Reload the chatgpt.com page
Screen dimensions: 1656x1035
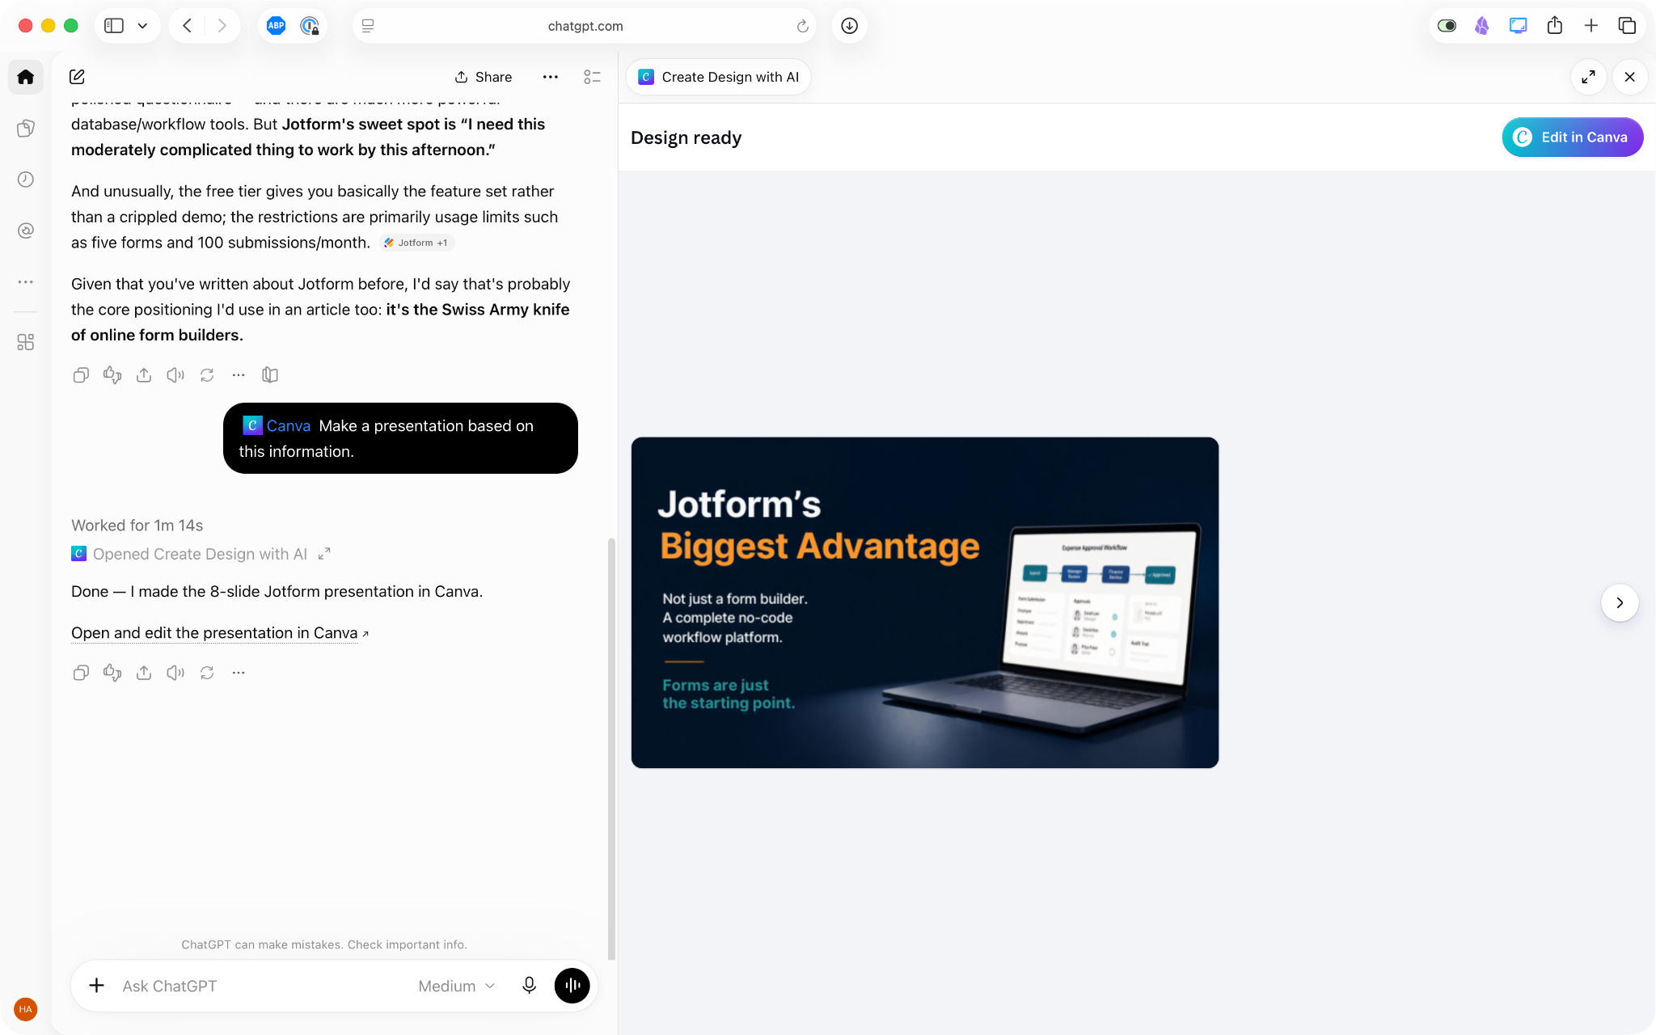tap(802, 26)
